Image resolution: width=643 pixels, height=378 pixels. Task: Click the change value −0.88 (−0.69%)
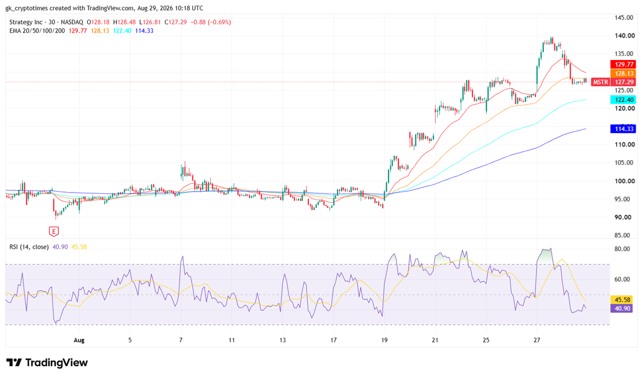coord(211,22)
